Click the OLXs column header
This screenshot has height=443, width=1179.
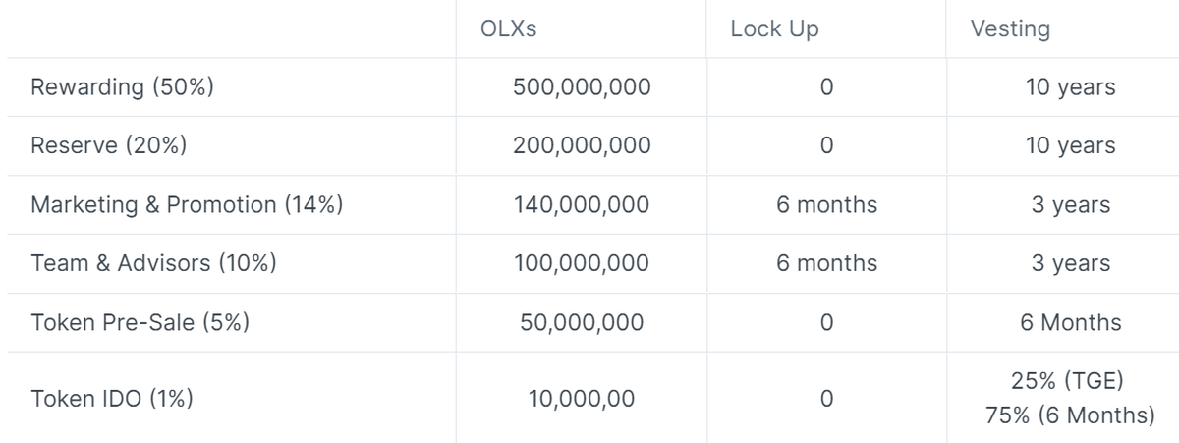(509, 29)
